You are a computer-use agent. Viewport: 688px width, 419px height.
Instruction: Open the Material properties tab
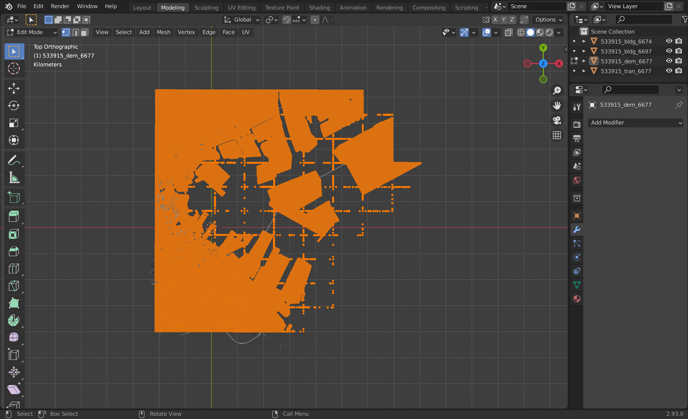[577, 299]
